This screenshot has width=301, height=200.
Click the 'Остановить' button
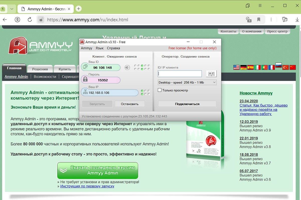(129, 104)
